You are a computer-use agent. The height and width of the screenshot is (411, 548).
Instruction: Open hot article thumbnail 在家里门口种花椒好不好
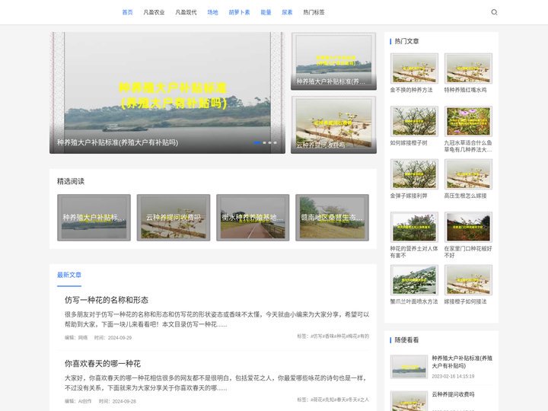pos(468,227)
